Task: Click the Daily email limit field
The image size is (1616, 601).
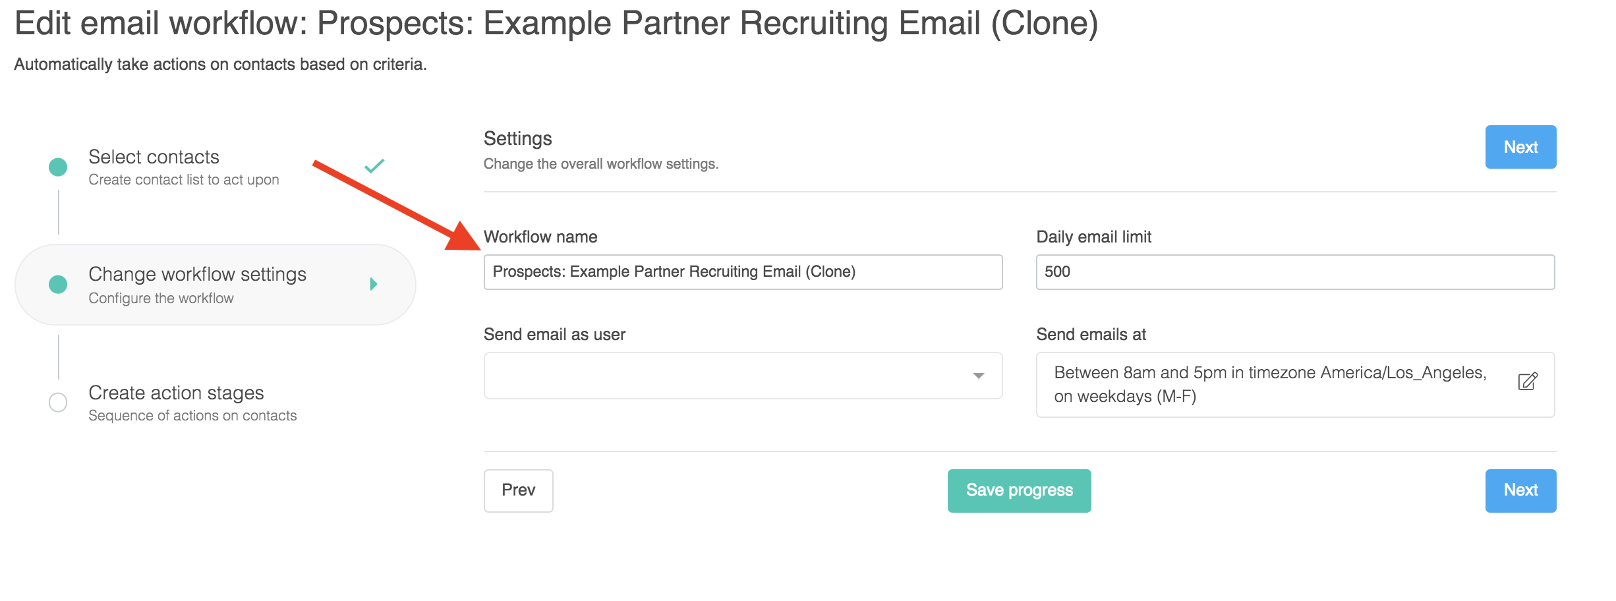Action: click(x=1294, y=272)
